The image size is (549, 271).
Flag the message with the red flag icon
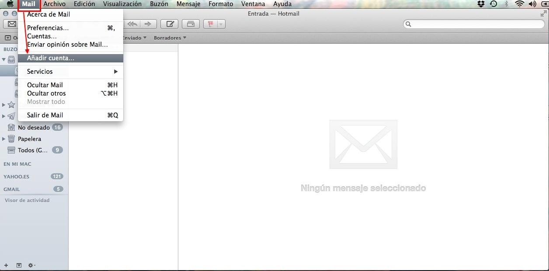coord(210,24)
